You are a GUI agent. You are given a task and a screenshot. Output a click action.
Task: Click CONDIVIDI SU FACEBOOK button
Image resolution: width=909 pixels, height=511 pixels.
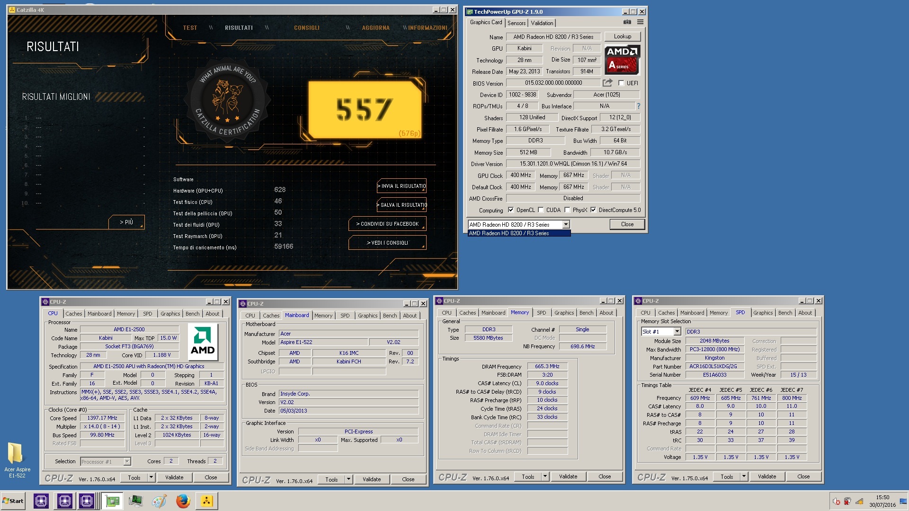tap(387, 224)
